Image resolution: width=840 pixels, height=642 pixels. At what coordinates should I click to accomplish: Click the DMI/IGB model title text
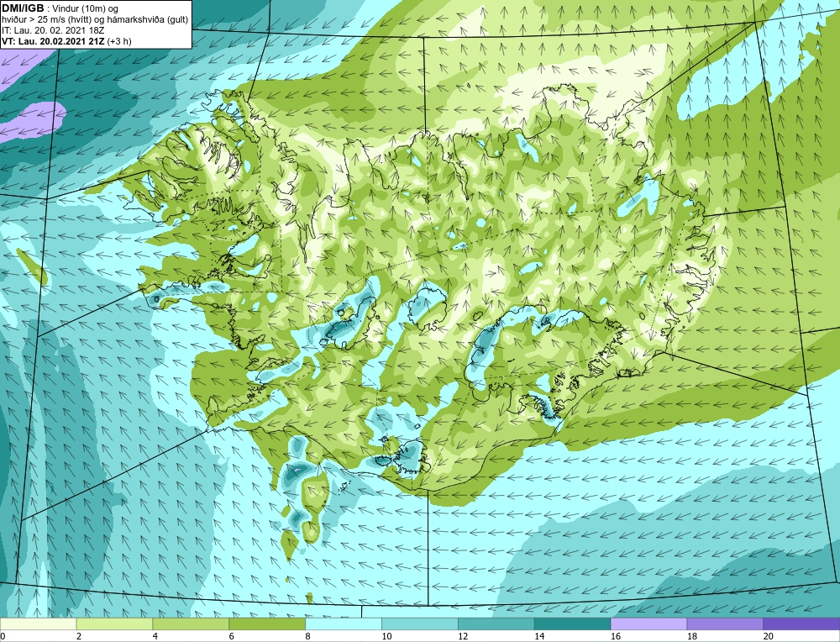pos(23,8)
